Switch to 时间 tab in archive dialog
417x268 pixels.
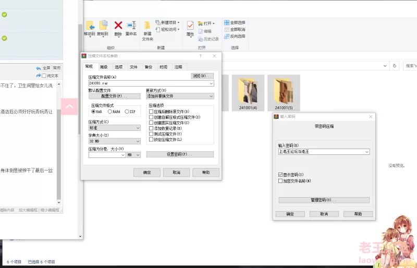pos(163,67)
